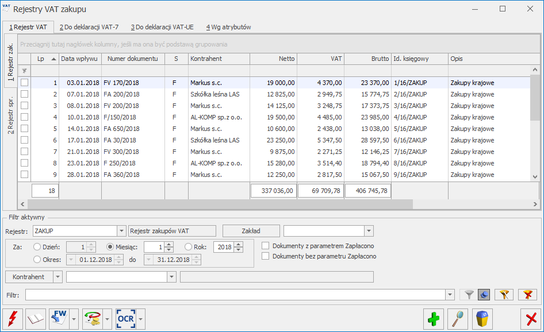Select the Miesiąc radio button

(x=110, y=247)
